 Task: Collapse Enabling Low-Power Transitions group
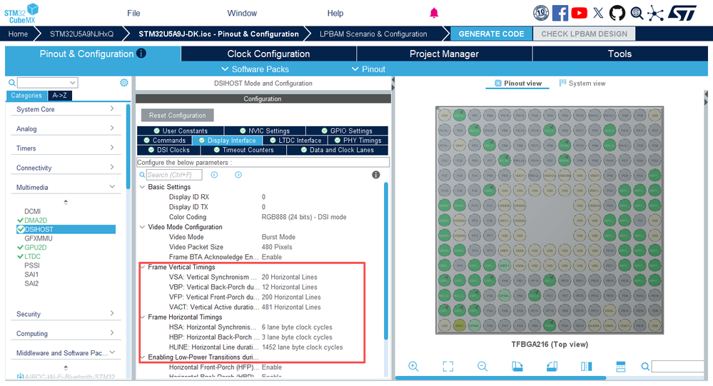click(142, 357)
